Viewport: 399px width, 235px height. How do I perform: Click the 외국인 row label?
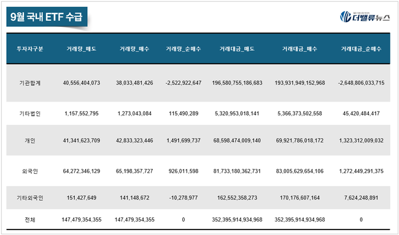30,171
